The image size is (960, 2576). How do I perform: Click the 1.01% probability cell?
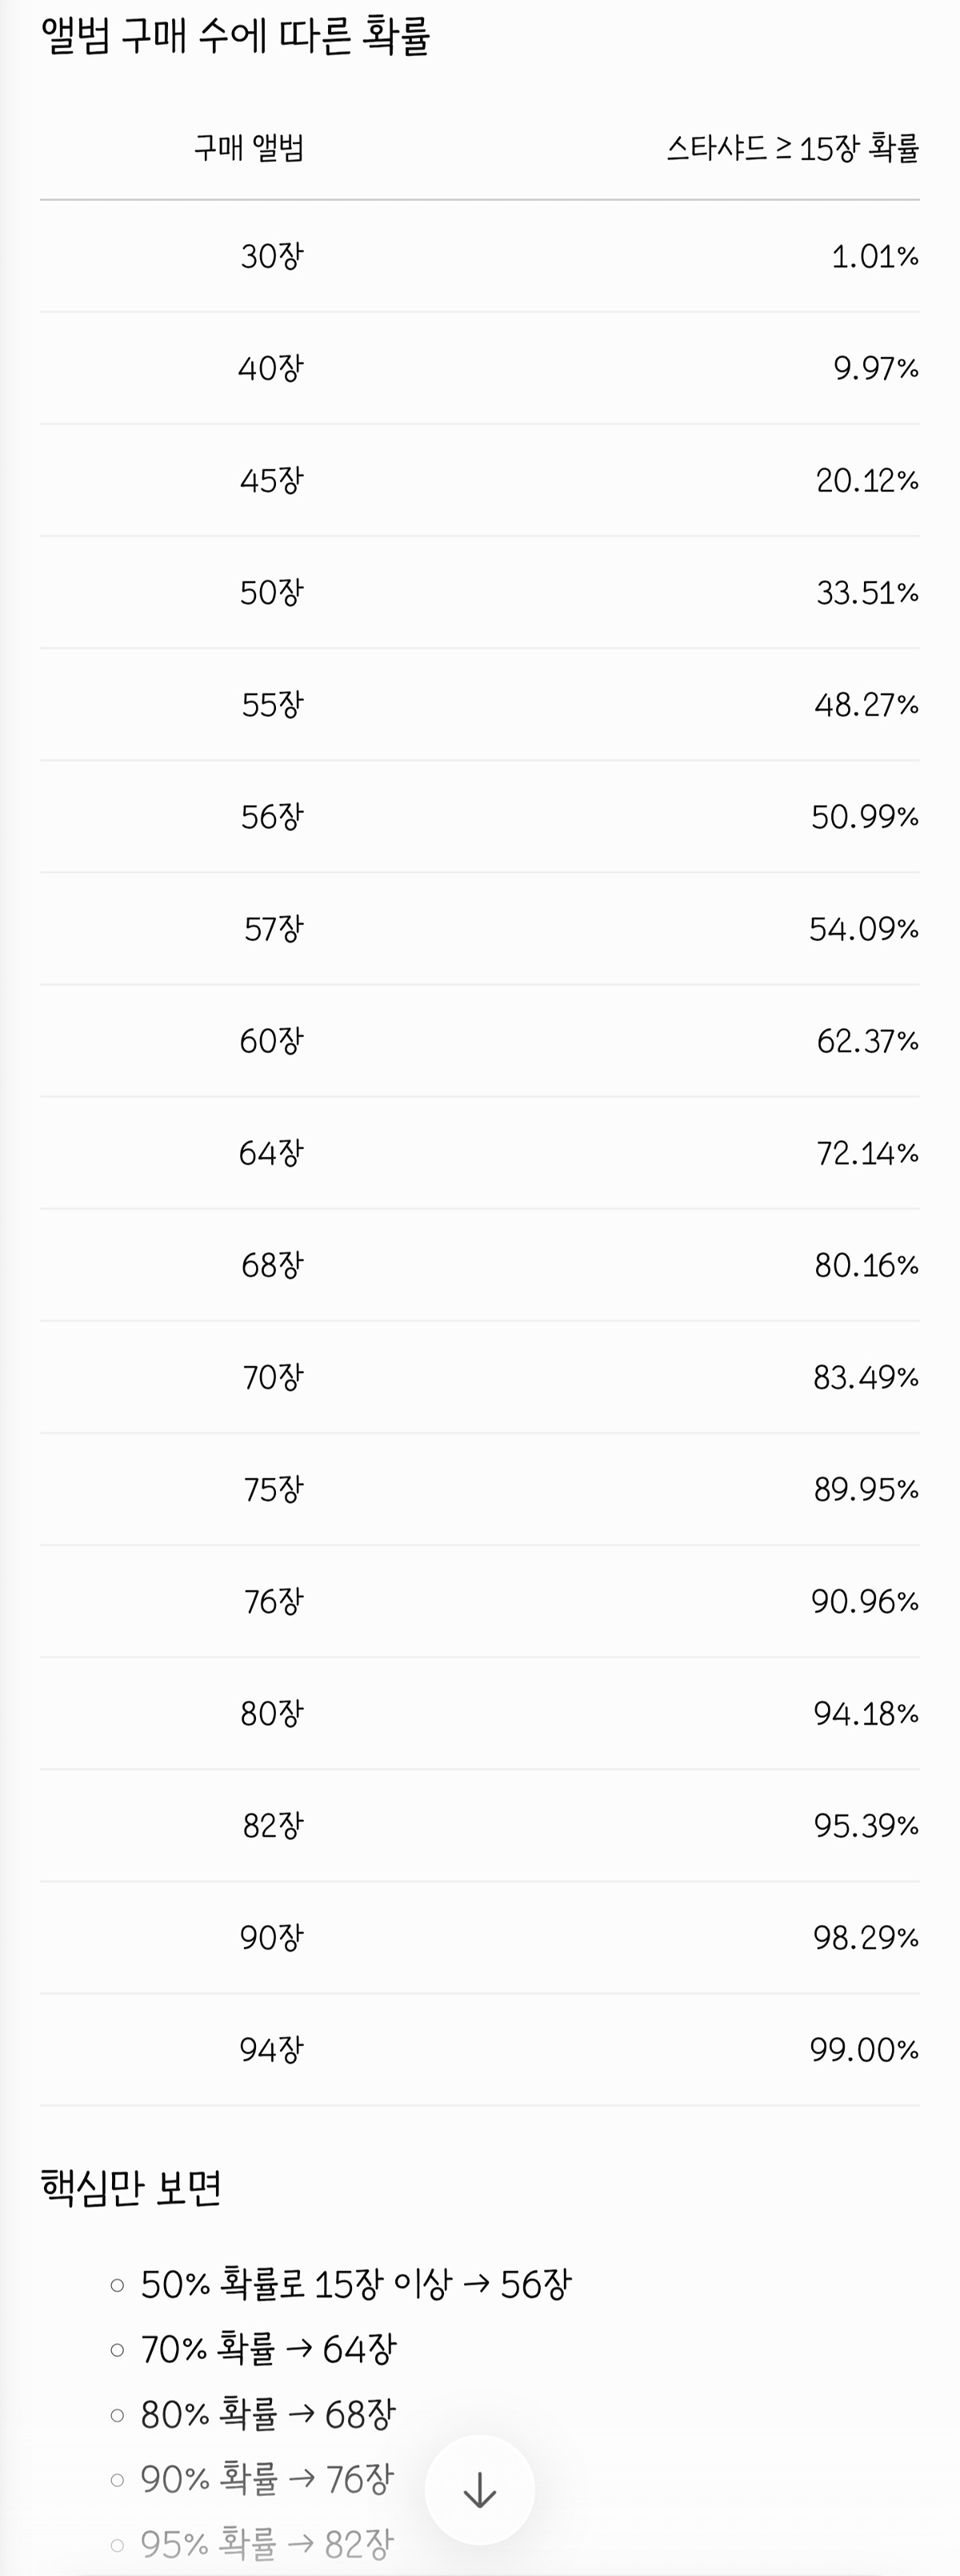tap(875, 257)
